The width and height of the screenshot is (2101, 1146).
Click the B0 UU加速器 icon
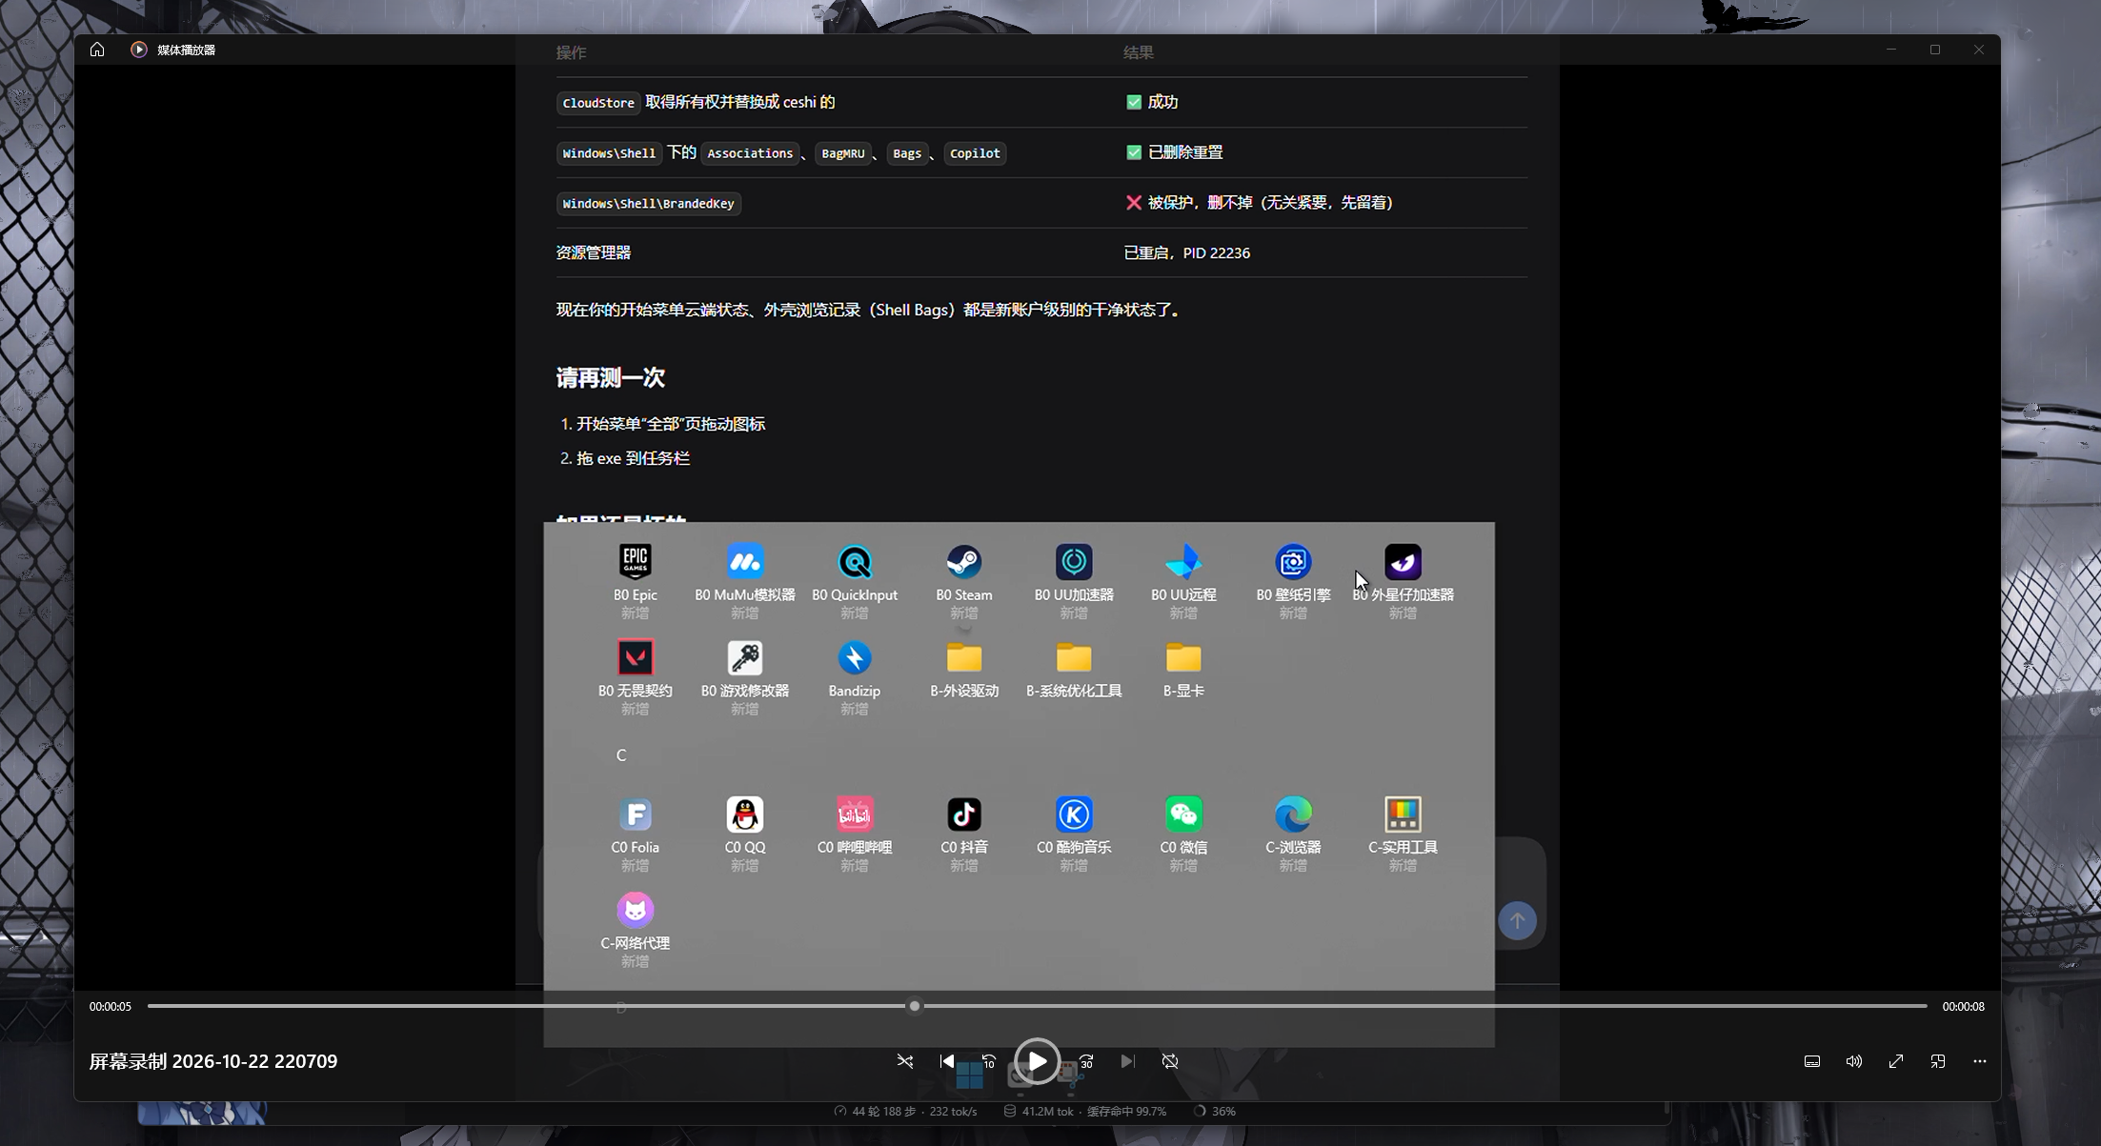(x=1074, y=562)
